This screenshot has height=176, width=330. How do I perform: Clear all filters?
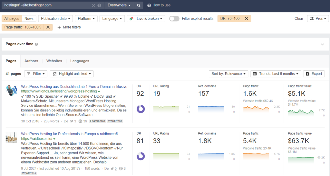coord(299,18)
